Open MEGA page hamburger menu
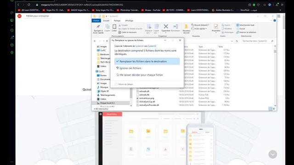 (x=279, y=16)
